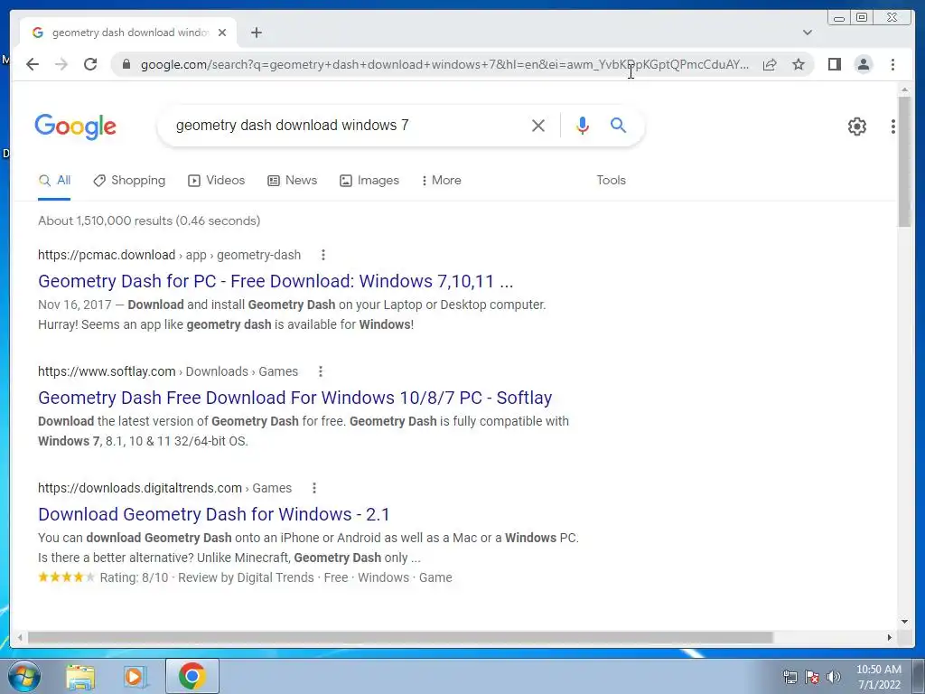Open the network tray icon

click(x=790, y=677)
